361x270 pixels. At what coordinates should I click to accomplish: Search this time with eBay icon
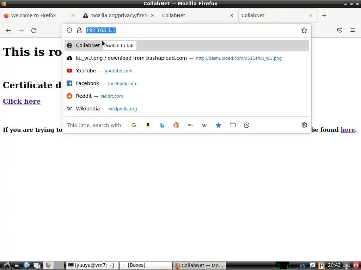(x=190, y=125)
